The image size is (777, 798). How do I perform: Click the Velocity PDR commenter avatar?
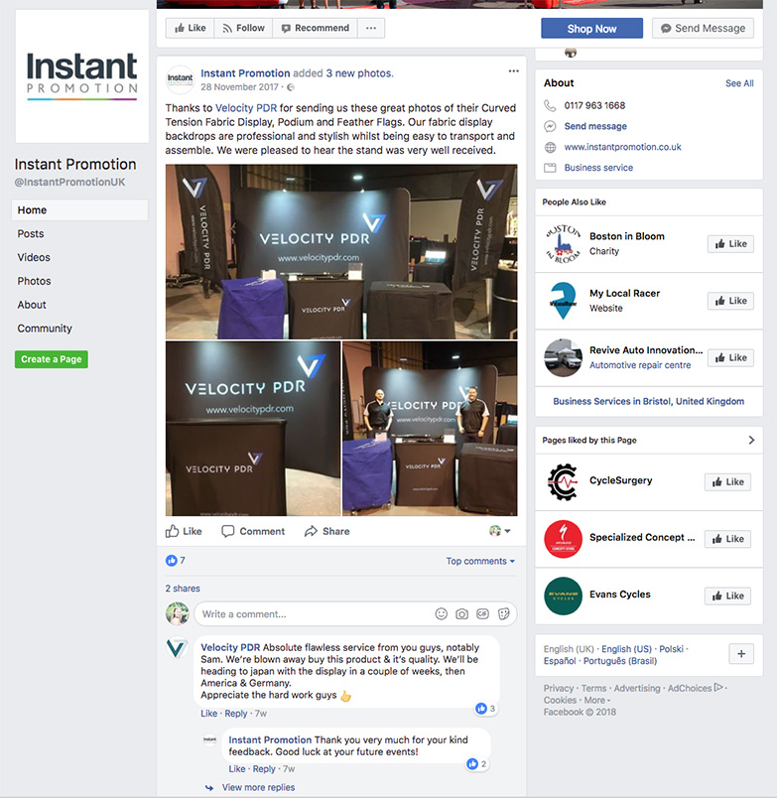pyautogui.click(x=177, y=648)
